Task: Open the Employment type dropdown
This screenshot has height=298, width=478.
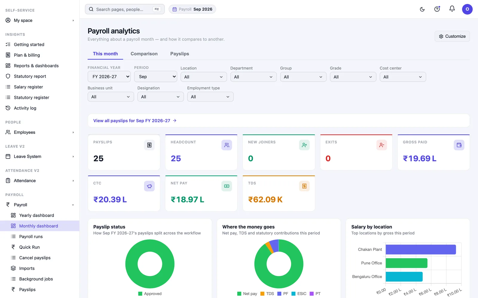Action: point(210,97)
